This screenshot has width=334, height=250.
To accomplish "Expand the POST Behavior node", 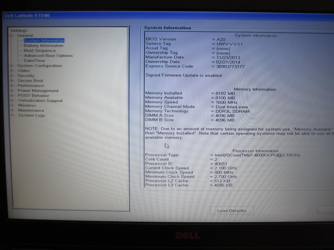I will (x=12, y=96).
